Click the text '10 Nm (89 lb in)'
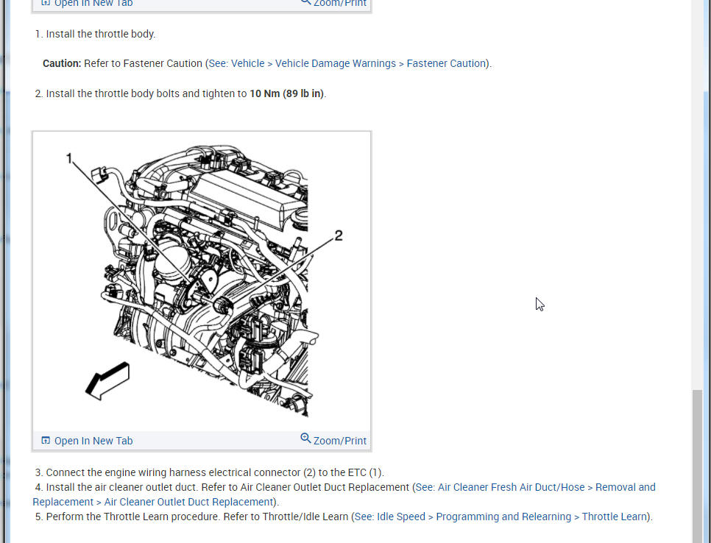 point(287,94)
